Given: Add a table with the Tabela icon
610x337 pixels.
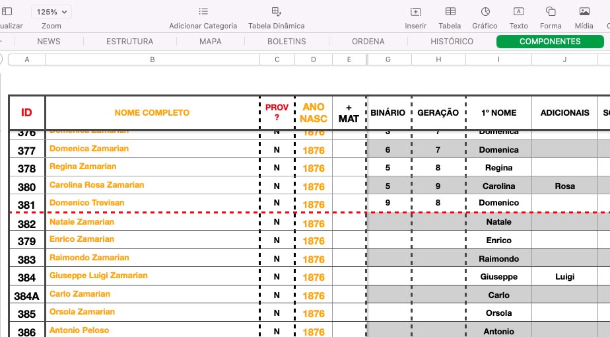Looking at the screenshot, I should click(450, 12).
